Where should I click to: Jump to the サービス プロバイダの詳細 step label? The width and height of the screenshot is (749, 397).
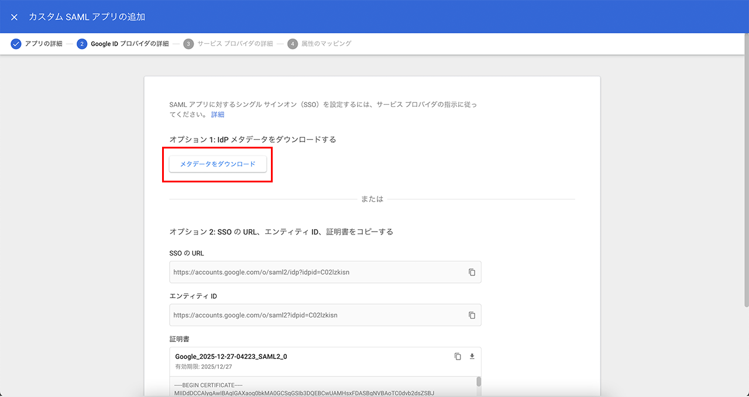(x=235, y=44)
